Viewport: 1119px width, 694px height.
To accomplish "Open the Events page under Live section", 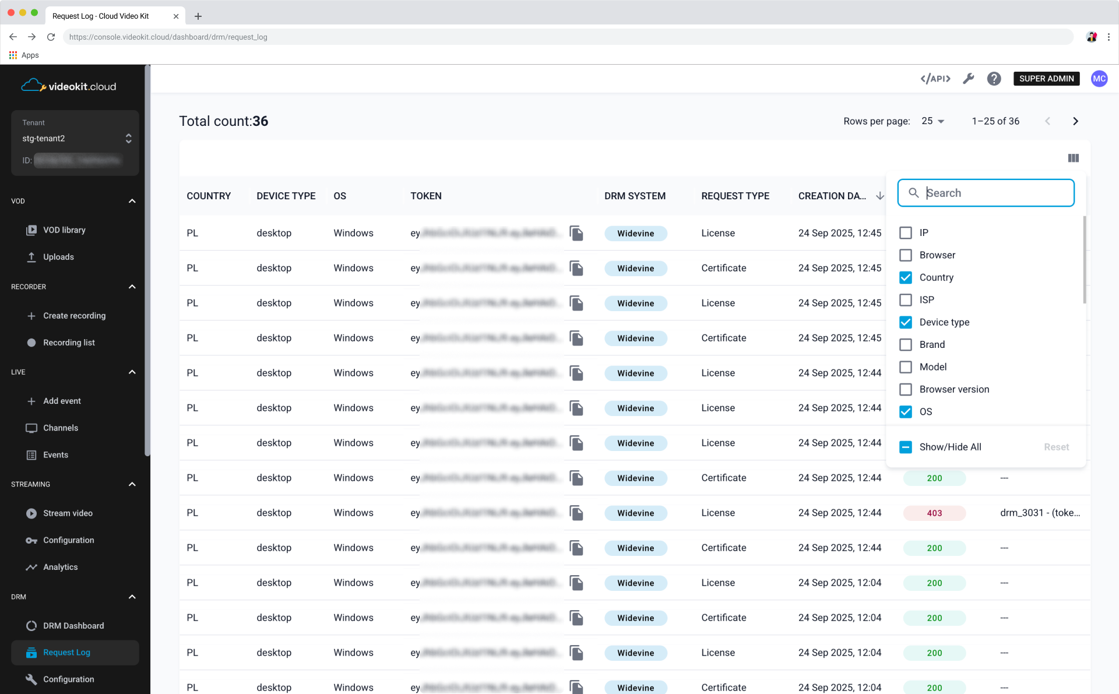I will pyautogui.click(x=55, y=455).
